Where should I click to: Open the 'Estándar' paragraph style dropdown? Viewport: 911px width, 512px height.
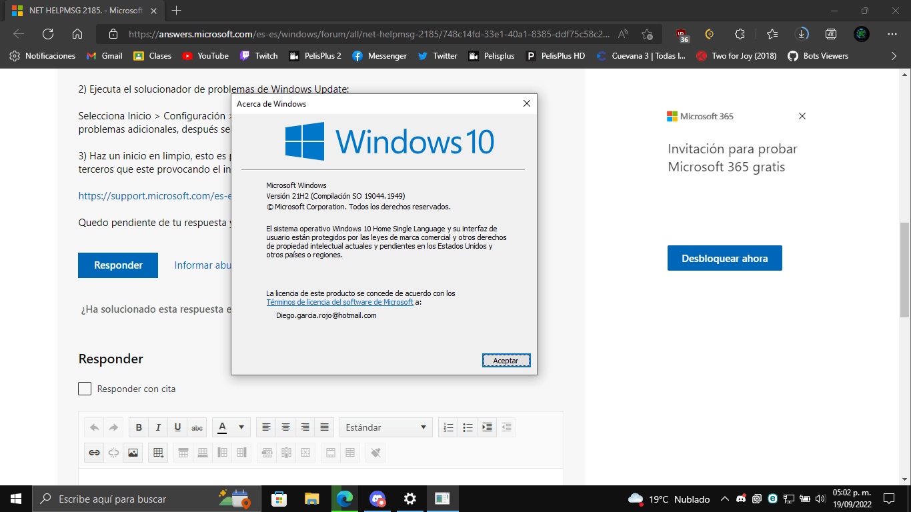[386, 427]
